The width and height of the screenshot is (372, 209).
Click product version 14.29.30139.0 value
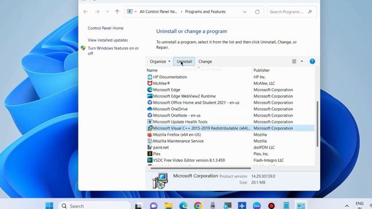click(263, 176)
